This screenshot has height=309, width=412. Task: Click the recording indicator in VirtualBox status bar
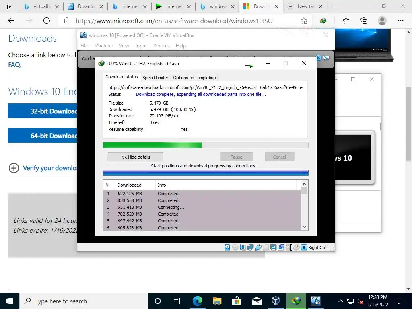click(x=281, y=247)
